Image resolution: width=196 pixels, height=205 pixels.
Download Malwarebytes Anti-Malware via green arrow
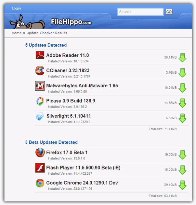tap(182, 88)
